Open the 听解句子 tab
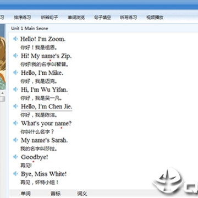 [x=50, y=18]
